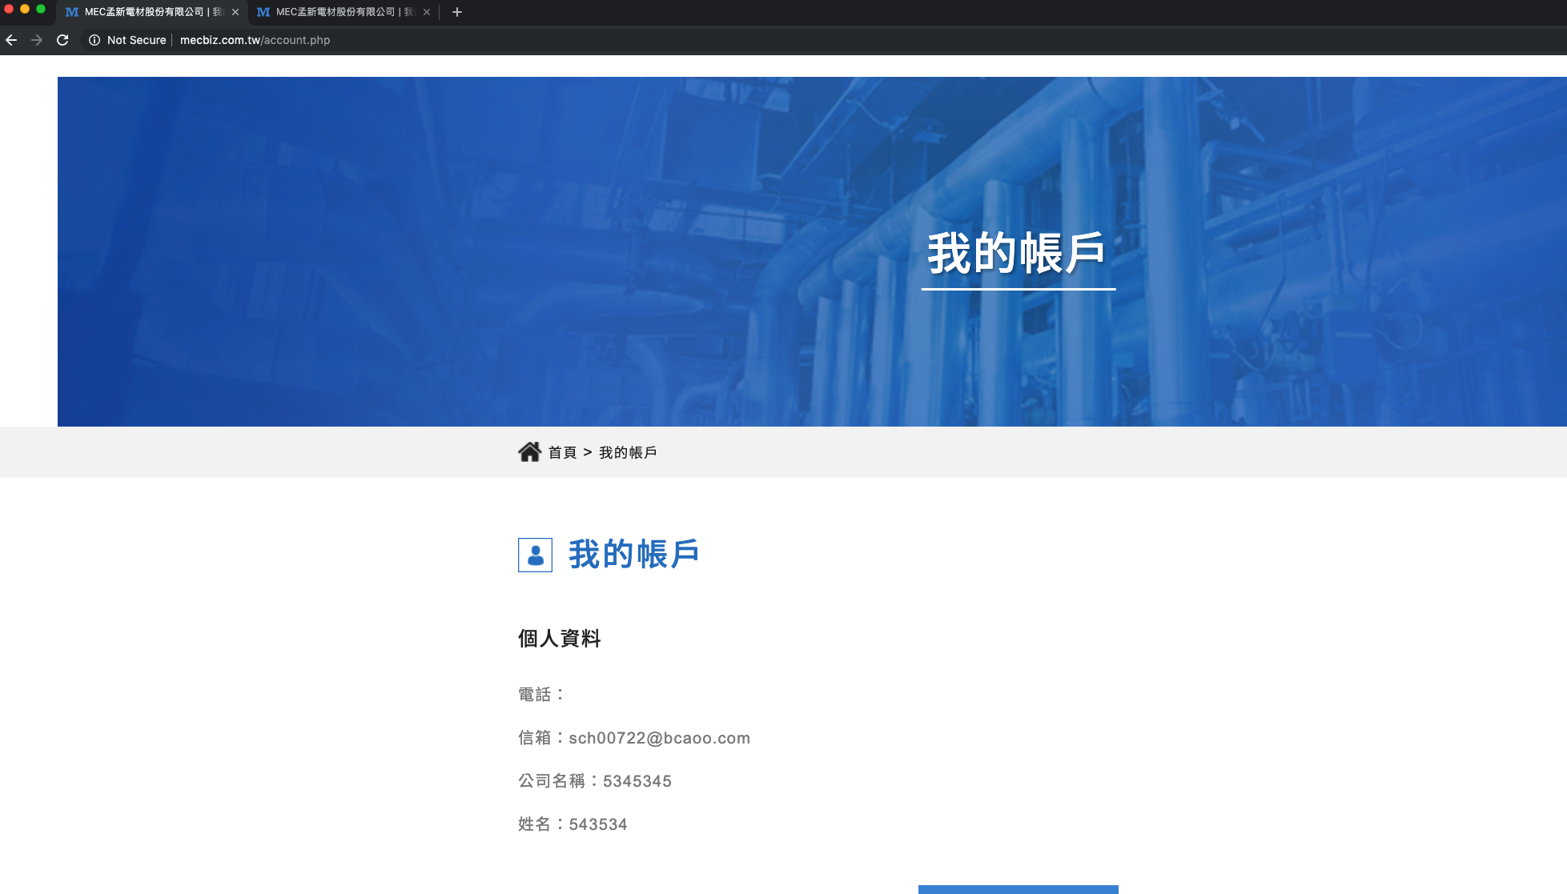Click the user profile icon beside 我的帳戶
Viewport: 1567px width, 894px height.
(535, 555)
